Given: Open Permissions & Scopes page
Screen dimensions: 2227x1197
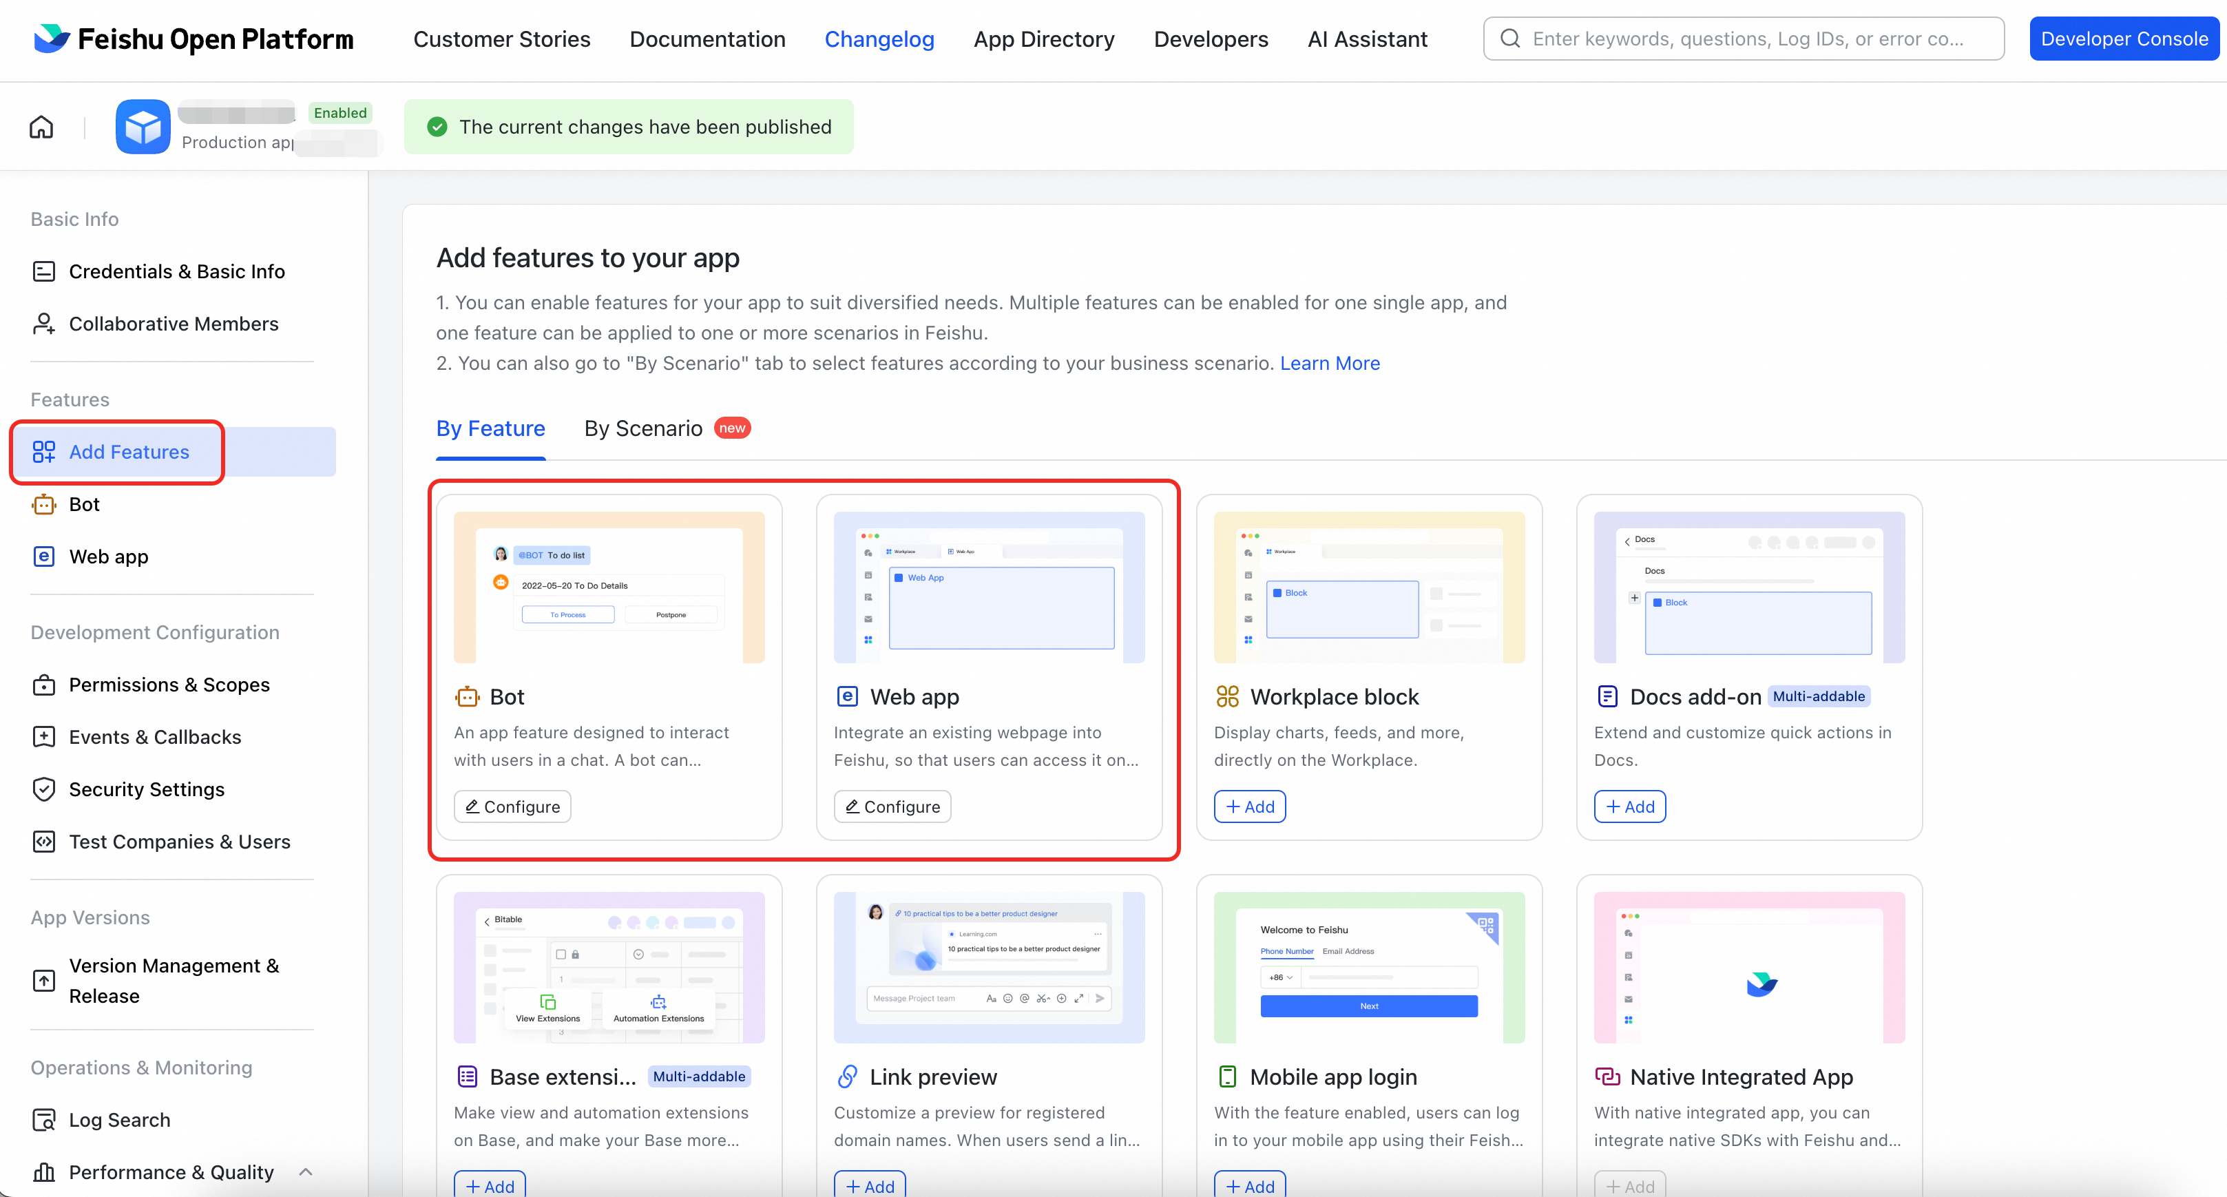Looking at the screenshot, I should pos(169,684).
